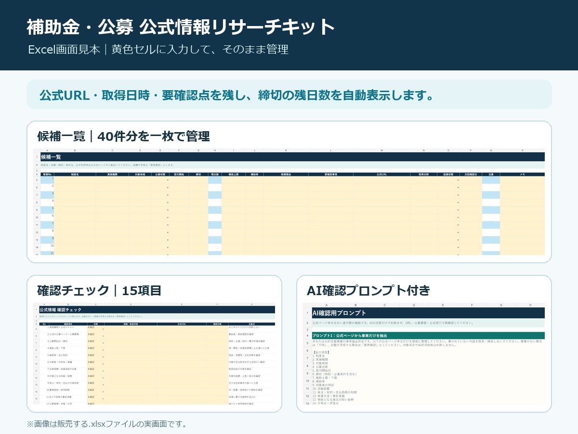Screen dimensions: 578x434
Task: Select the 確認日時 column header
Action: [x=217, y=324]
